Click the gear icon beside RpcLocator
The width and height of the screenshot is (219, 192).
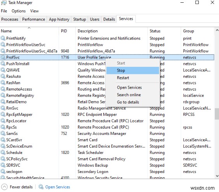3,121
